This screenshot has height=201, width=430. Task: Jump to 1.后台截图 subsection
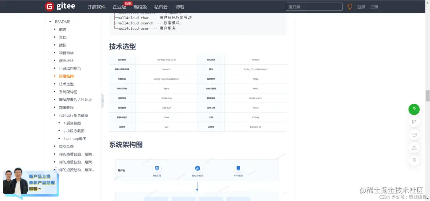72,123
